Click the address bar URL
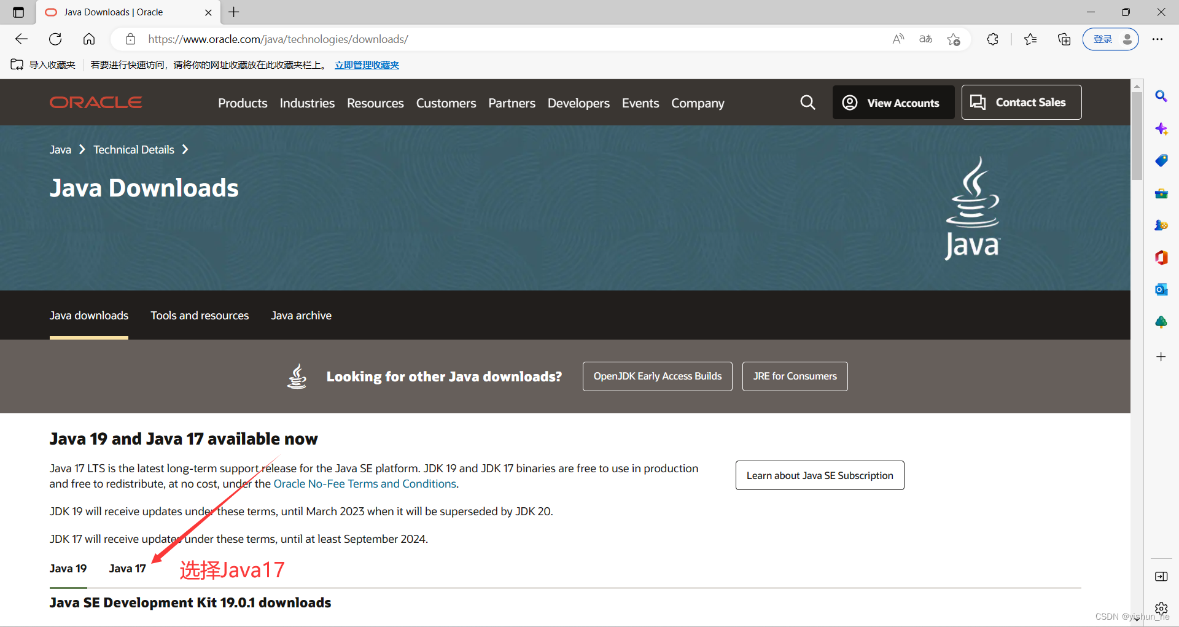 point(278,39)
